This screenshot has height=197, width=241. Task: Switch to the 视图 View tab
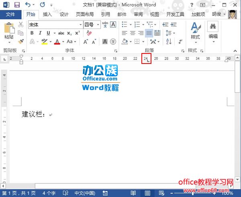[x=155, y=14]
